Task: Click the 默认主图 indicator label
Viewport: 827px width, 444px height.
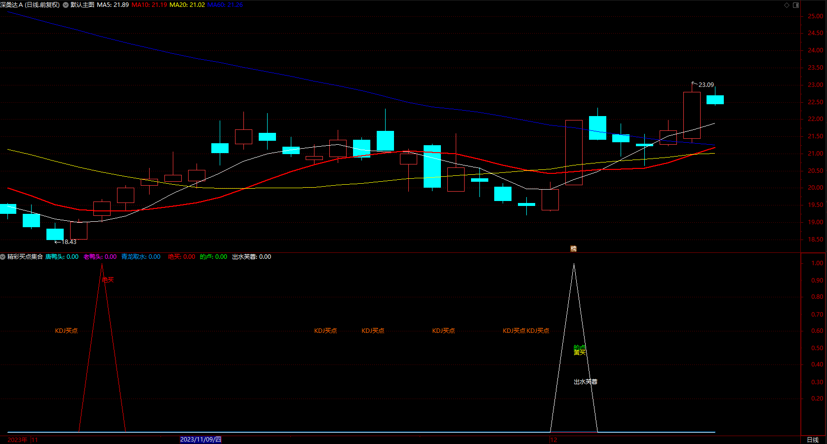Action: coord(82,5)
